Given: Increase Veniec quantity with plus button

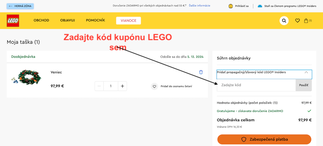Looking at the screenshot, I should [x=123, y=86].
